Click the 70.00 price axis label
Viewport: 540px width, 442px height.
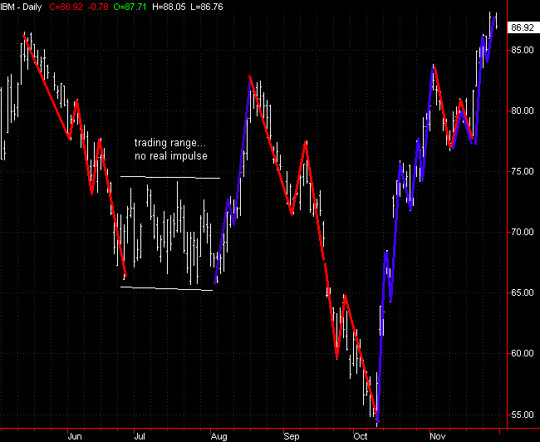pyautogui.click(x=523, y=232)
